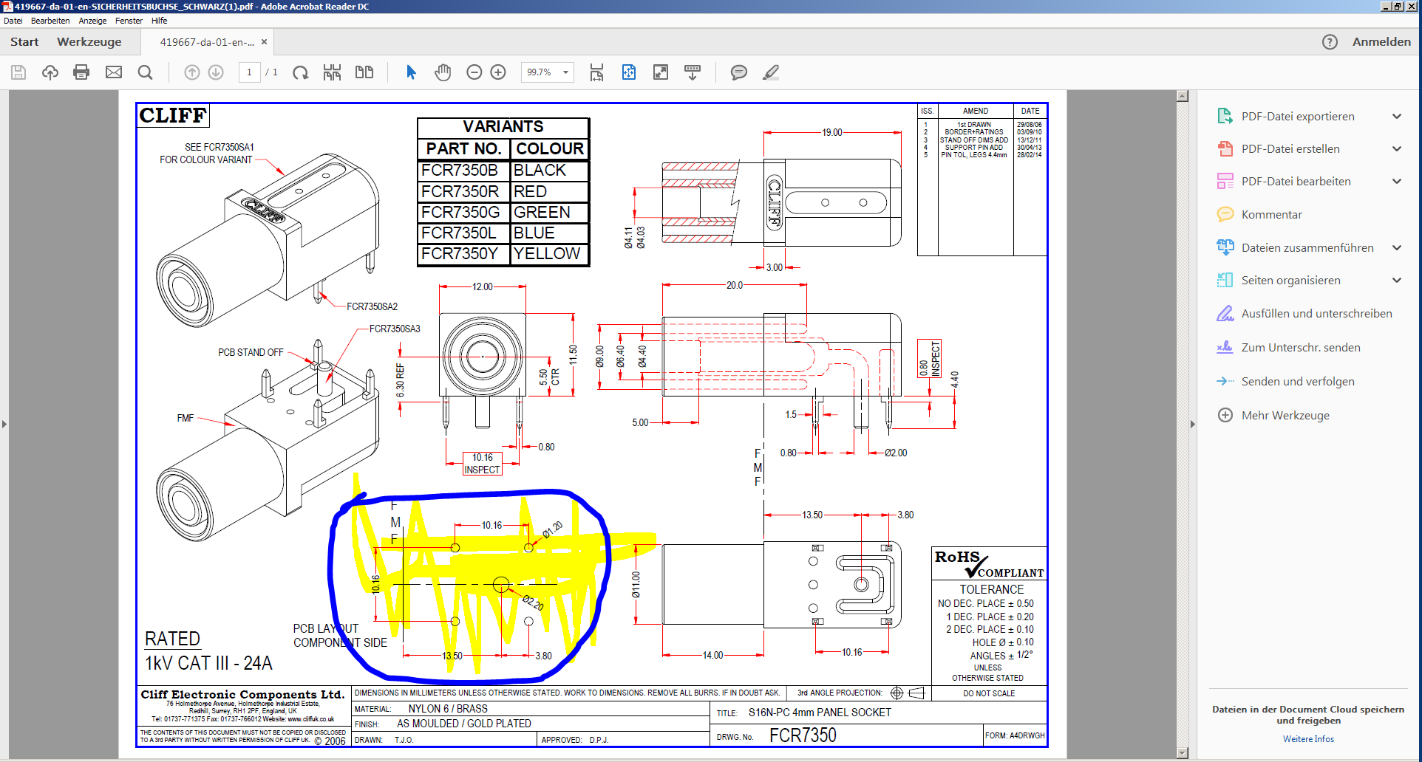
Task: Click Seiten organisieren tool label
Action: 1290,281
